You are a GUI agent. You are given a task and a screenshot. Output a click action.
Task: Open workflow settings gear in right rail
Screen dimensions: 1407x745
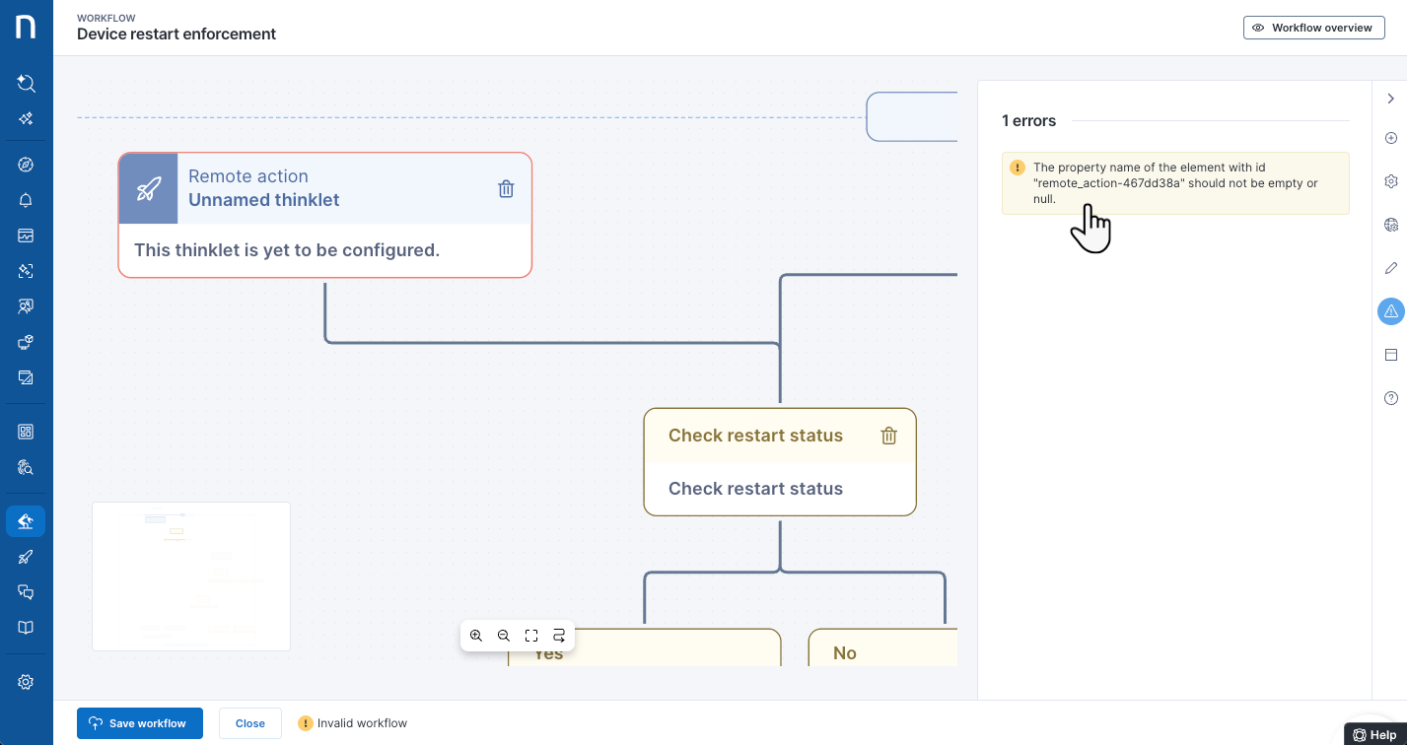[x=1390, y=181]
